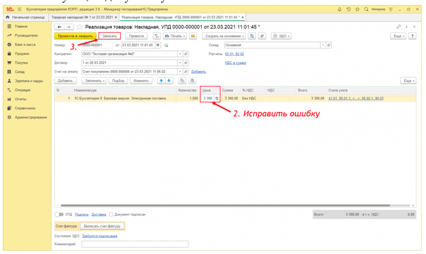The width and height of the screenshot is (426, 254).
Task: Click the Провести button
Action: coord(136,36)
